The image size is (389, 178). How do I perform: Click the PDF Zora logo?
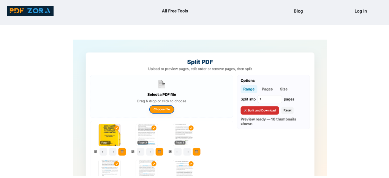[30, 11]
